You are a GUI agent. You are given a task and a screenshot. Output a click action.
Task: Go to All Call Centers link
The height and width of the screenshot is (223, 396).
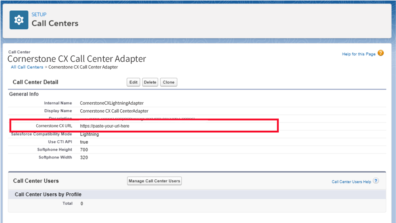(x=27, y=67)
